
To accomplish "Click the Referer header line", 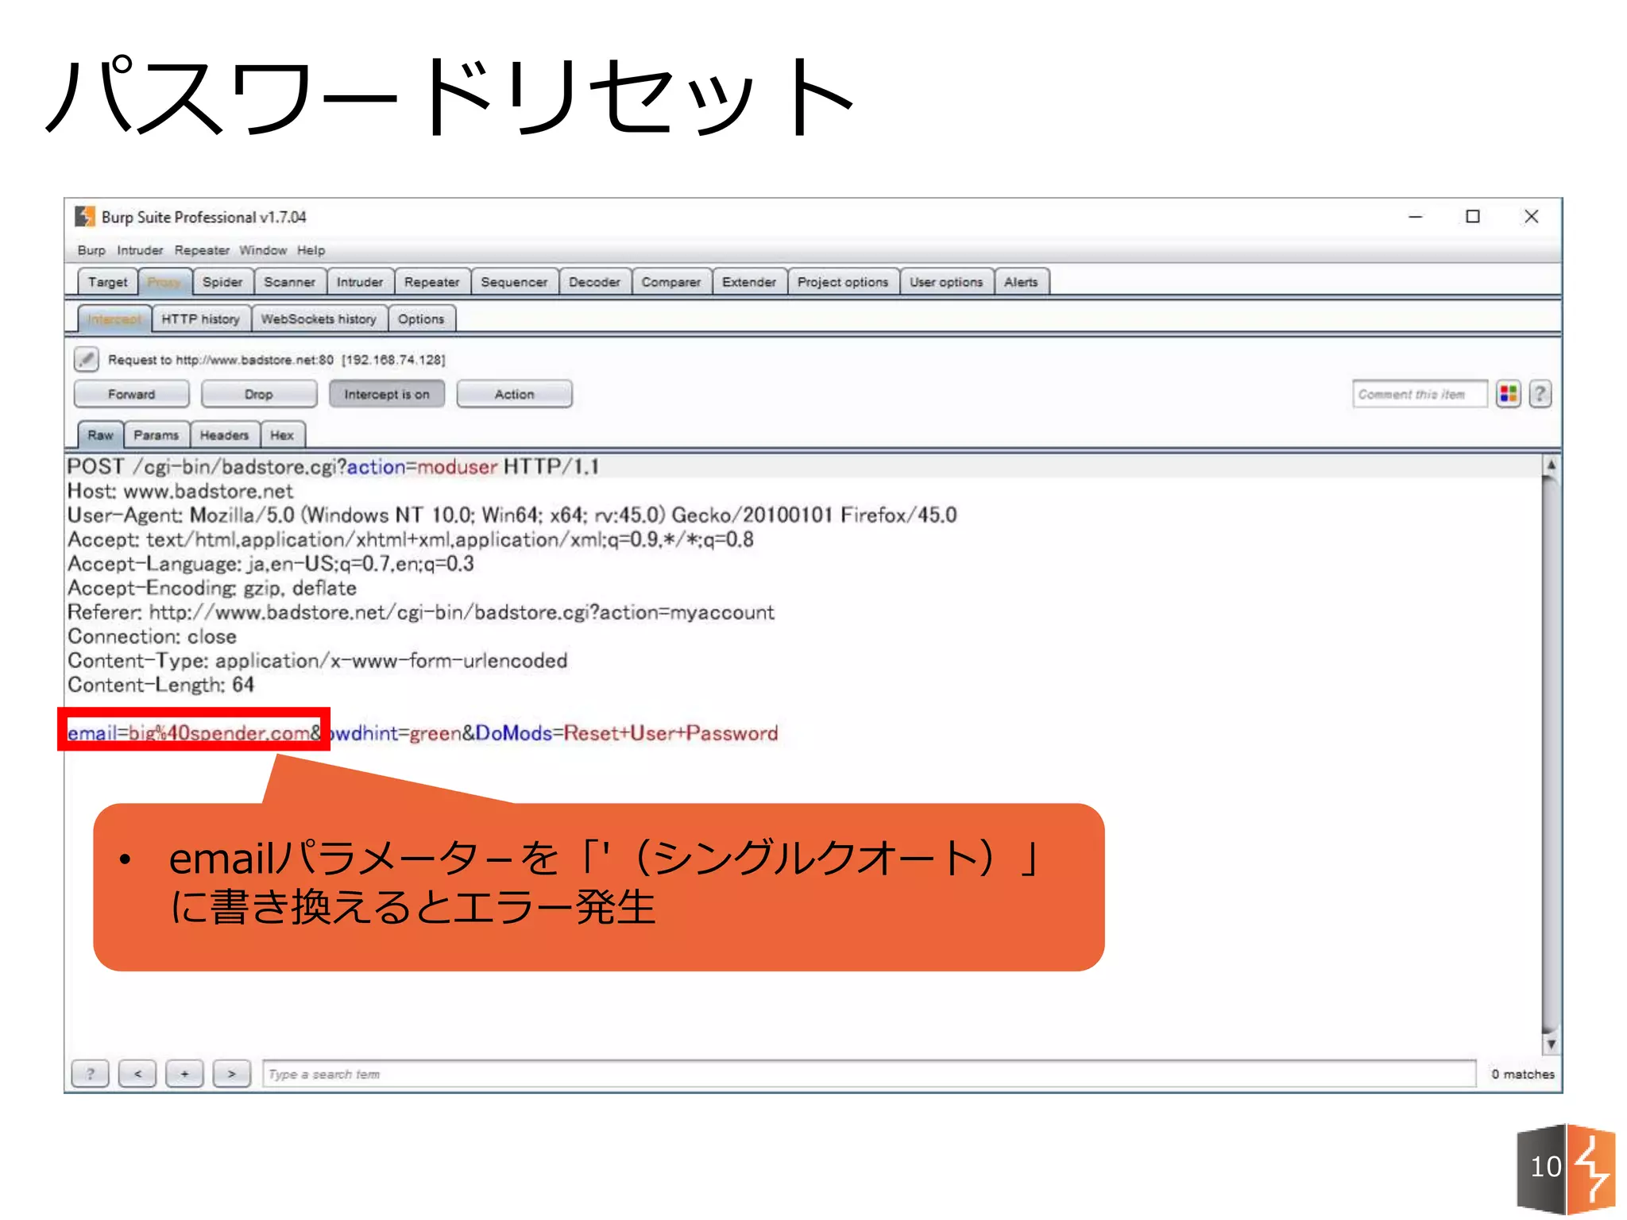I will [x=420, y=612].
